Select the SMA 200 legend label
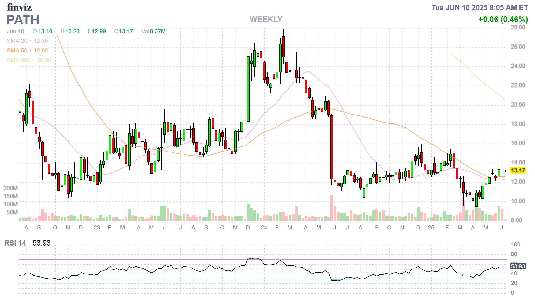 pyautogui.click(x=18, y=60)
